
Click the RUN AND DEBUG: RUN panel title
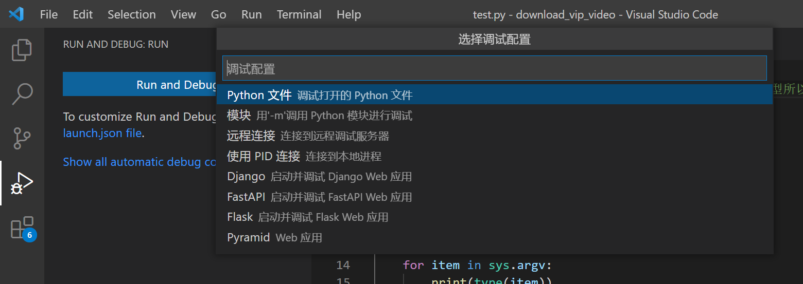click(x=115, y=44)
